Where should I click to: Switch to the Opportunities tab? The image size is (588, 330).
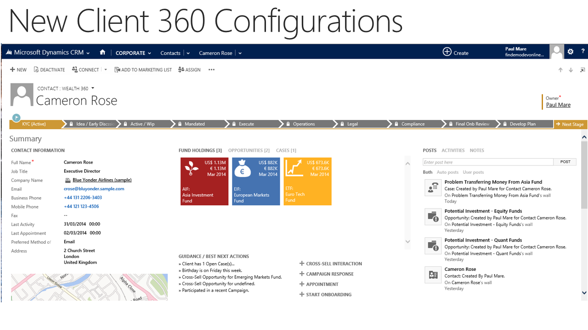pyautogui.click(x=249, y=150)
